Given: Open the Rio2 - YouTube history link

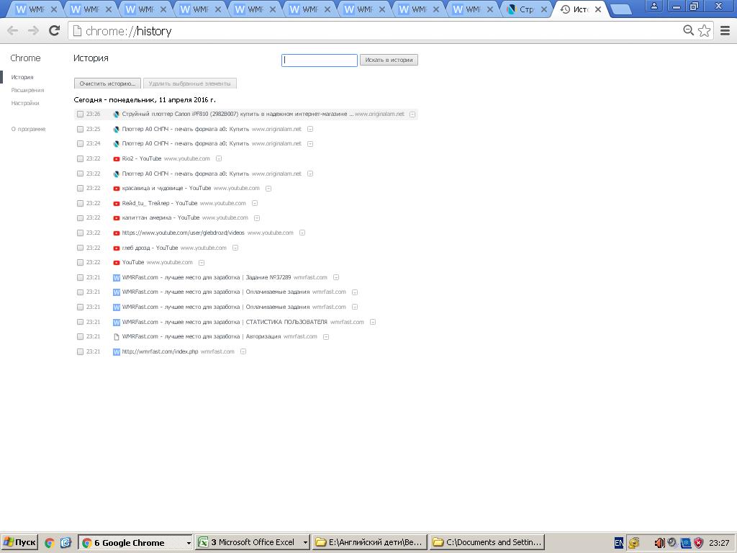Looking at the screenshot, I should pyautogui.click(x=142, y=159).
